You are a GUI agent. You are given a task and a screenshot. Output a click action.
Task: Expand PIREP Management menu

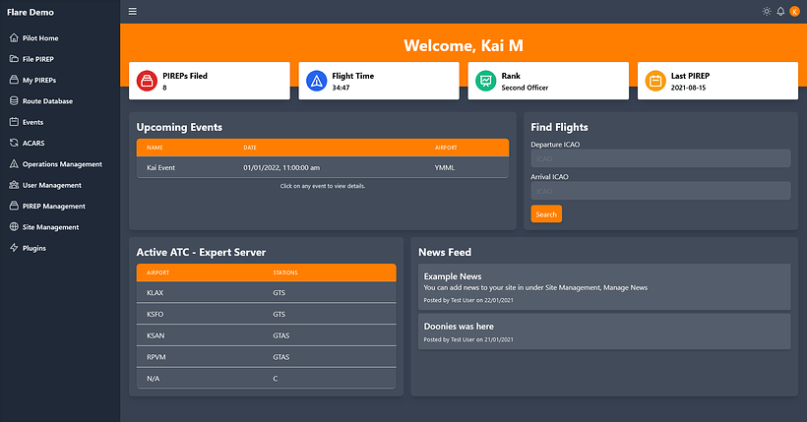click(54, 207)
